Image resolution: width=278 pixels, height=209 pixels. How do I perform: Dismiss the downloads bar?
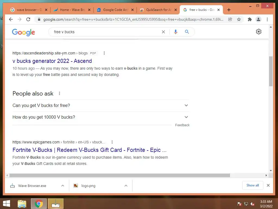(268, 185)
